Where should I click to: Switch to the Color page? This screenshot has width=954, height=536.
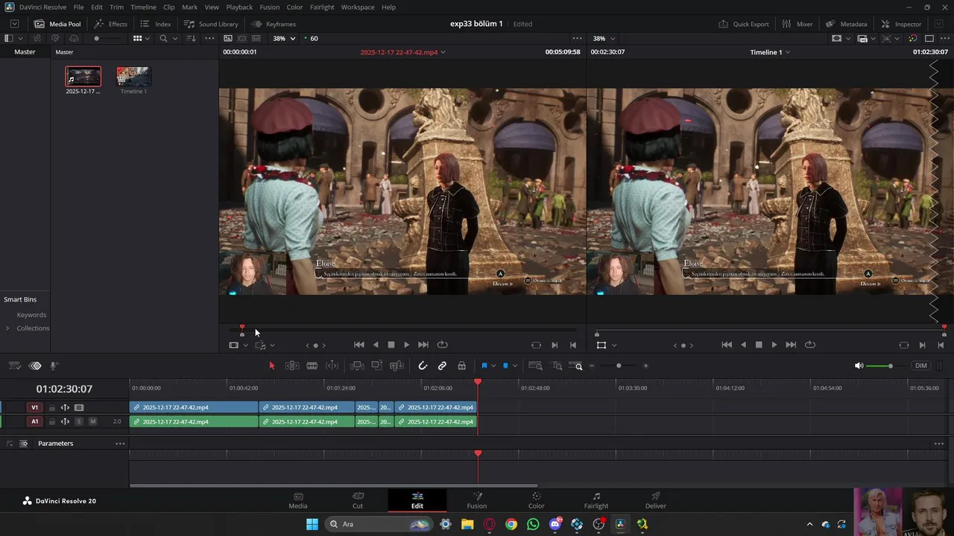[537, 500]
